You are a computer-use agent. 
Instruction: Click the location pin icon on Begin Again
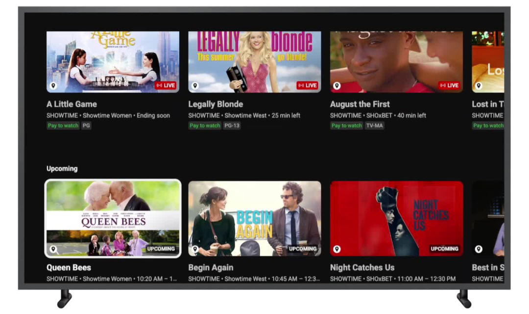coord(194,249)
